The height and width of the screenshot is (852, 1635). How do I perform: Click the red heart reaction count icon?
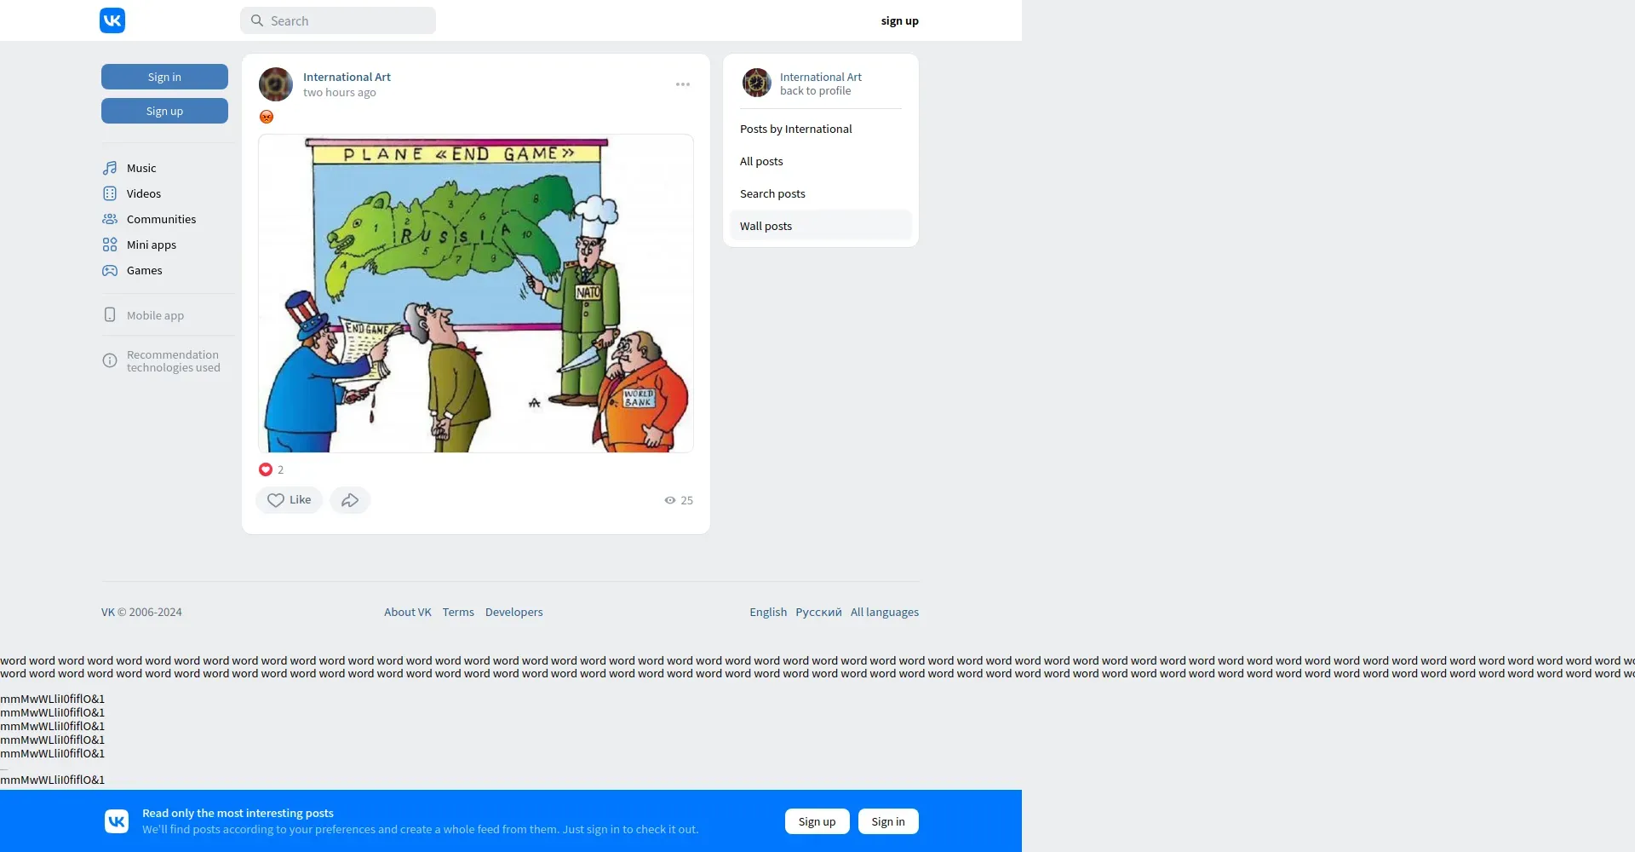pos(266,469)
